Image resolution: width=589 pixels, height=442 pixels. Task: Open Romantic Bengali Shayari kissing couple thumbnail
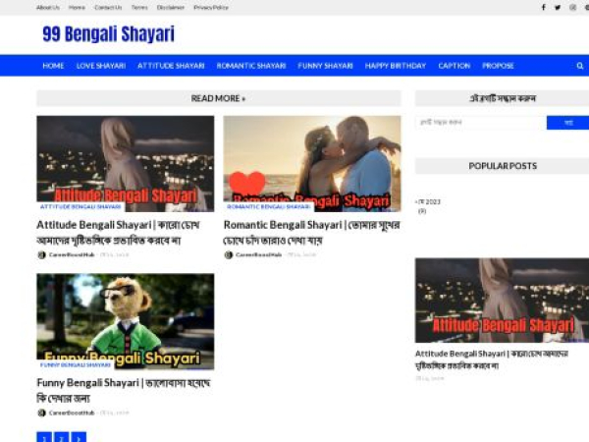pos(312,163)
